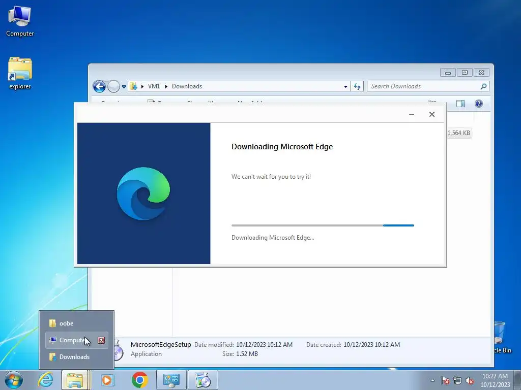Open the explorer shortcut on desktop
The image size is (521, 390).
pos(20,73)
